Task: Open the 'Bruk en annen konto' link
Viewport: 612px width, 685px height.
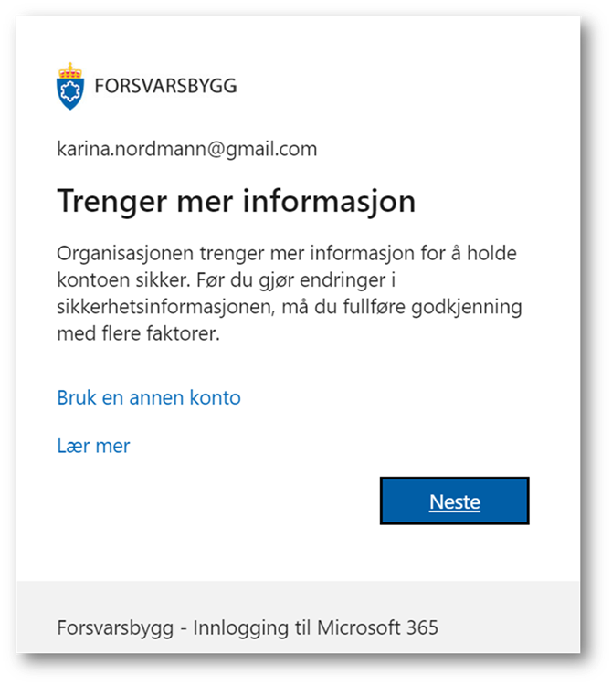Action: click(149, 398)
